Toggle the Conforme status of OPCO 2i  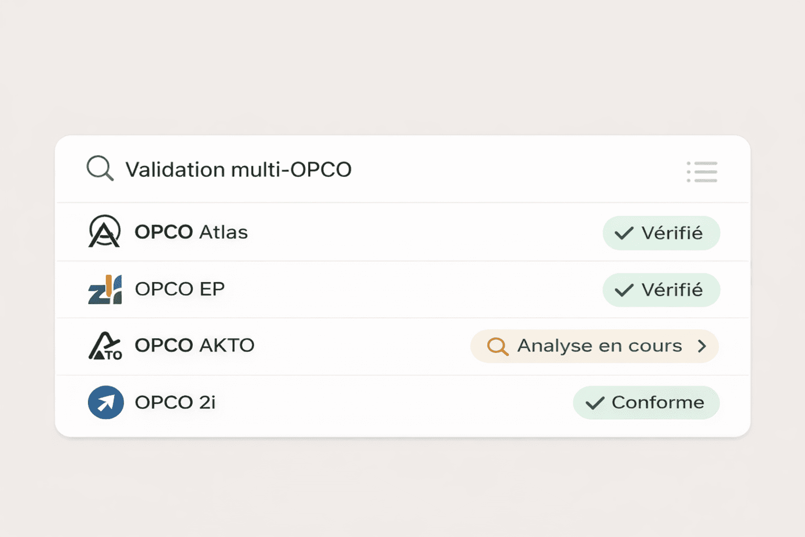click(646, 403)
